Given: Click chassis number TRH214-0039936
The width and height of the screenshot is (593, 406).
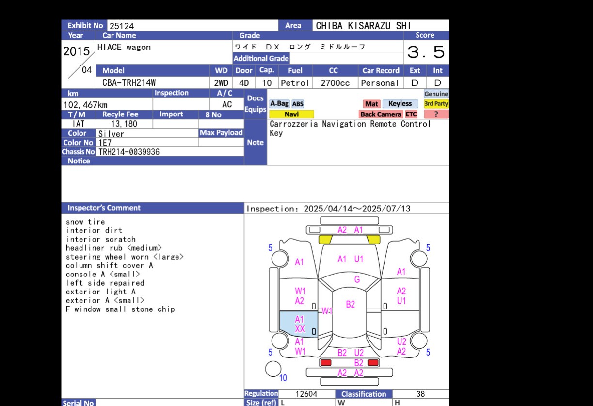Looking at the screenshot, I should click(x=129, y=152).
